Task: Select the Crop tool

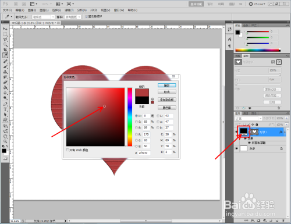Action: pos(5,50)
